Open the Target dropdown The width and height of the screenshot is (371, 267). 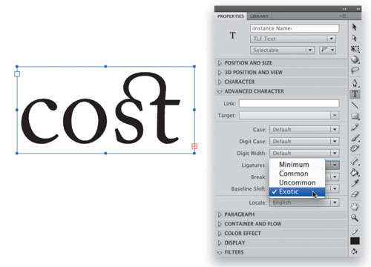[x=289, y=116]
